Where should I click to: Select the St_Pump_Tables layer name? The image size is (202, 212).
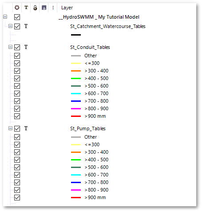pyautogui.click(x=88, y=128)
